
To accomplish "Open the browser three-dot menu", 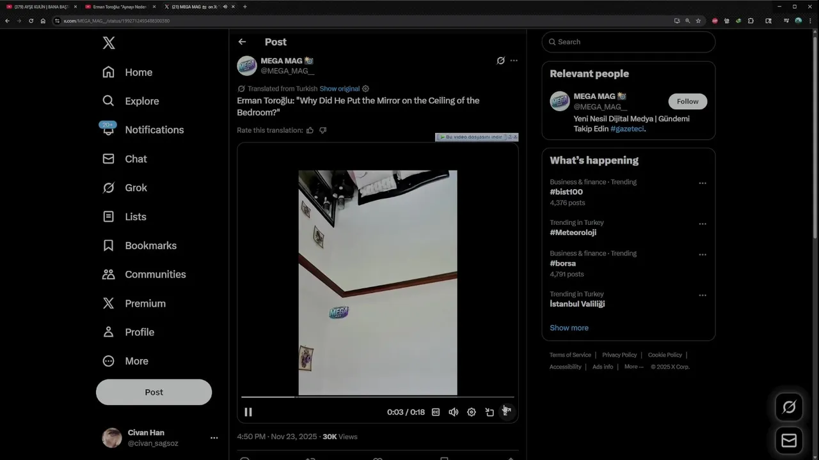I will tap(809, 20).
